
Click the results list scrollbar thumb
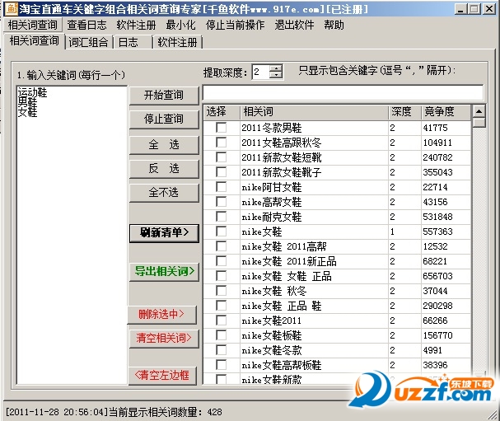(479, 123)
